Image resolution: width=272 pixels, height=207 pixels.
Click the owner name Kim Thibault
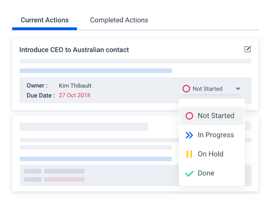[x=75, y=85]
